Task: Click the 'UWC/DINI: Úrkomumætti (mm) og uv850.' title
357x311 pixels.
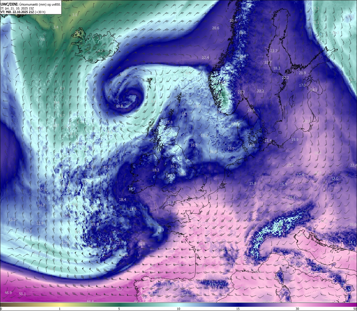Action: pyautogui.click(x=31, y=4)
